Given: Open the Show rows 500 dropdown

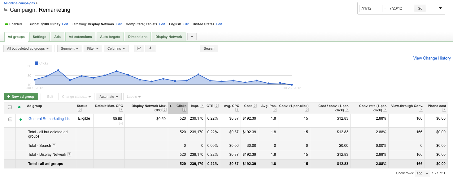Looking at the screenshot, I should [422, 174].
